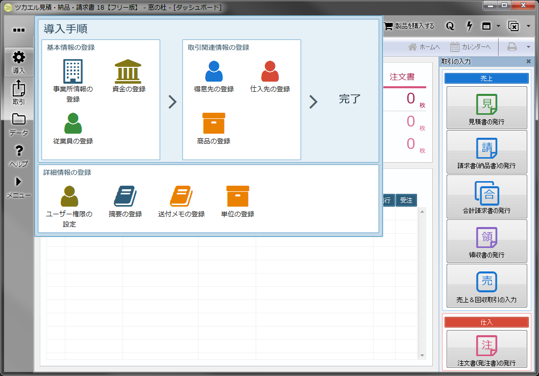The width and height of the screenshot is (539, 376).
Task: Click arrow before 完了 step
Action: (313, 102)
